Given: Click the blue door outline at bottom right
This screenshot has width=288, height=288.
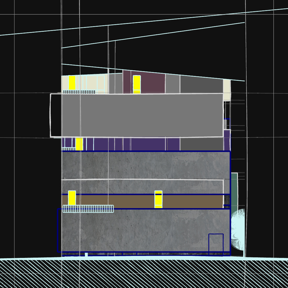Looking at the screenshot, I should click(x=216, y=243).
